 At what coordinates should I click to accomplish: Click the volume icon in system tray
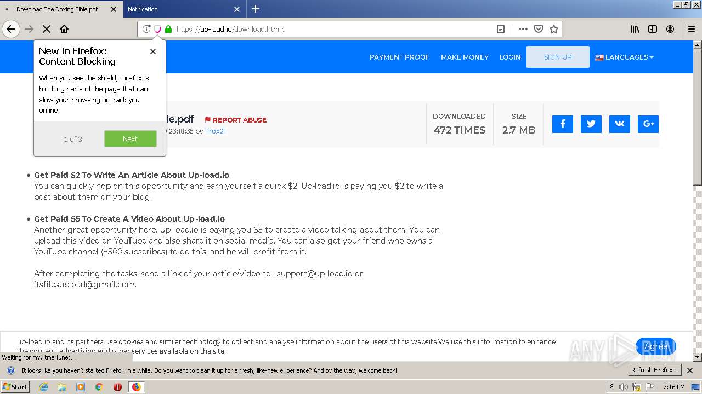click(624, 387)
